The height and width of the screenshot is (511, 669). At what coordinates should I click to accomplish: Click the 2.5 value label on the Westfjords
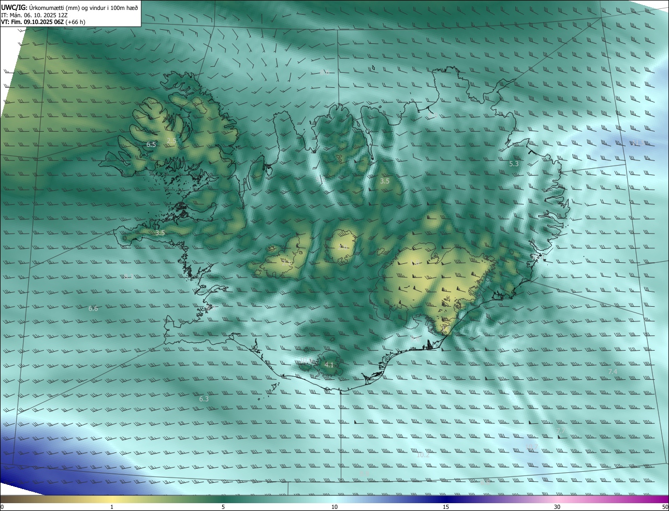pos(171,141)
